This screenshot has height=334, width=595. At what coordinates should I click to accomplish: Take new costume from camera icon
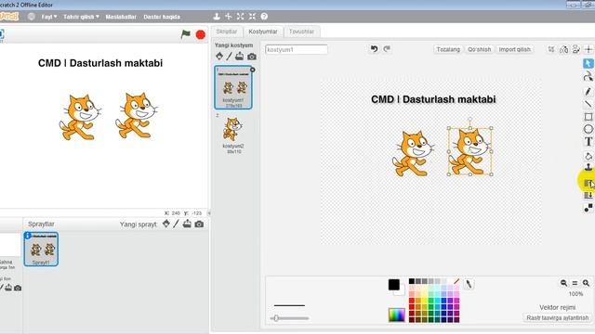(x=252, y=57)
